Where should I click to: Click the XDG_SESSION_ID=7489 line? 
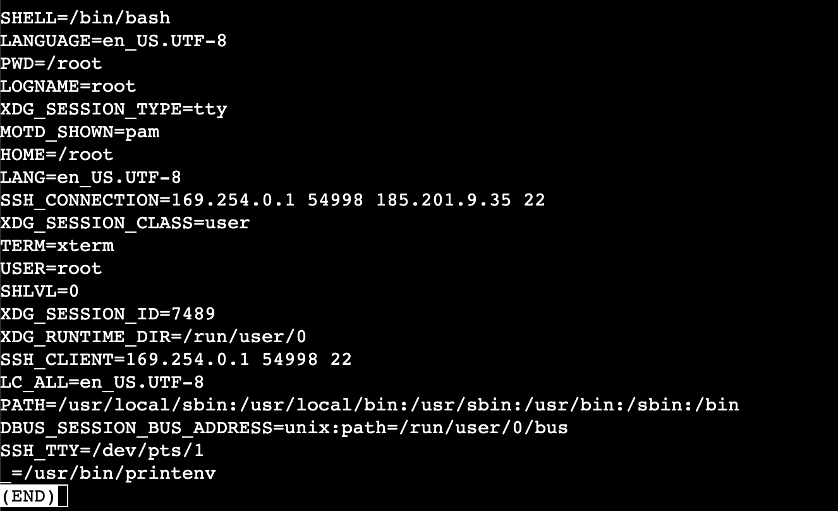[108, 314]
